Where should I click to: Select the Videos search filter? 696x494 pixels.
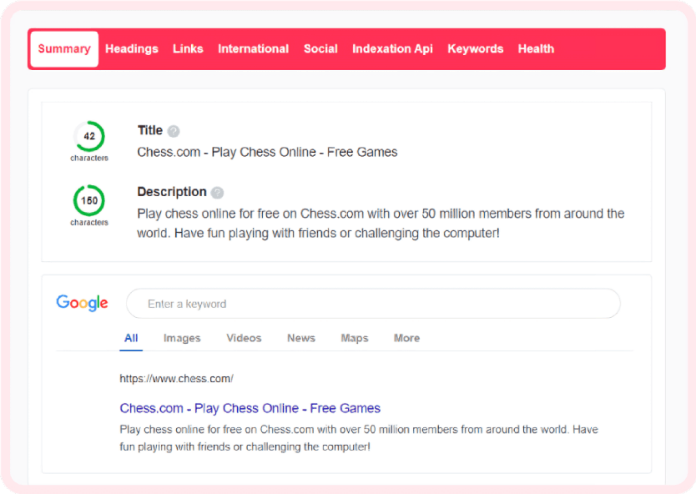(x=244, y=338)
